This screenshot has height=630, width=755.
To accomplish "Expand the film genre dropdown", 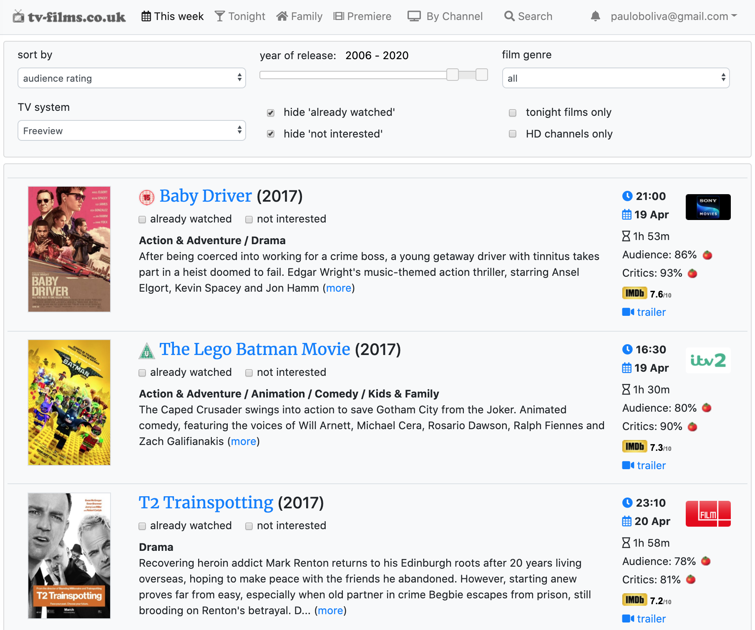I will pyautogui.click(x=615, y=78).
